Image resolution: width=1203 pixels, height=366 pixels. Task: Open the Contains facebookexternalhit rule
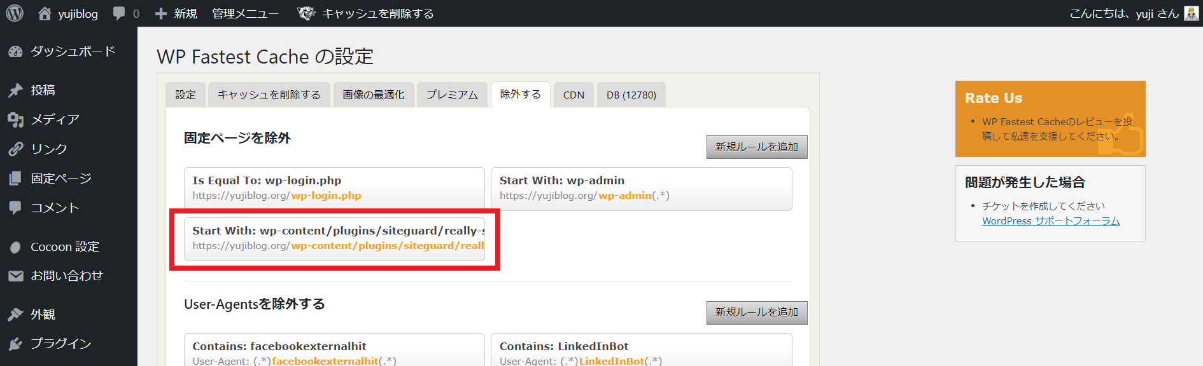[x=334, y=350]
